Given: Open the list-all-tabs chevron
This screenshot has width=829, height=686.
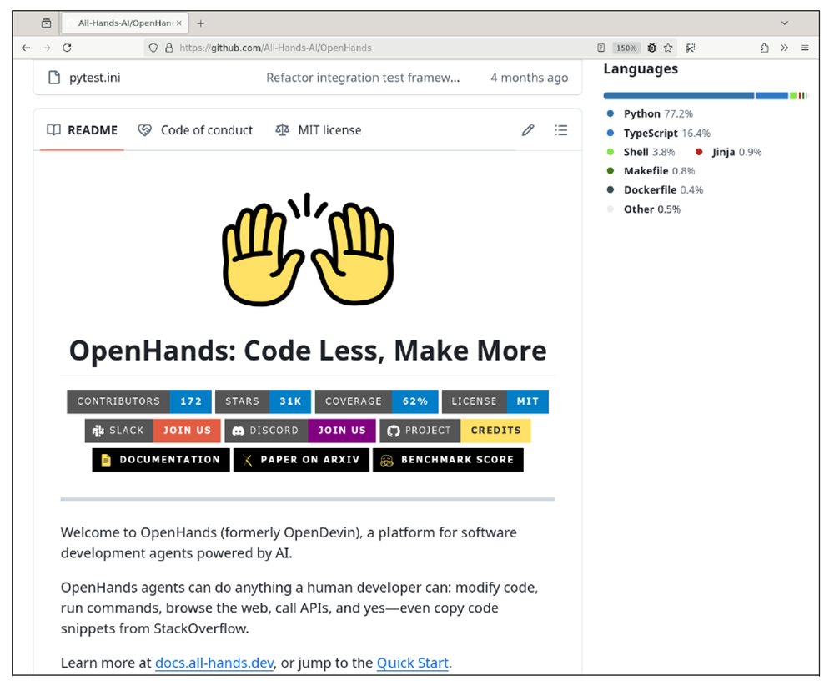Looking at the screenshot, I should tap(784, 23).
